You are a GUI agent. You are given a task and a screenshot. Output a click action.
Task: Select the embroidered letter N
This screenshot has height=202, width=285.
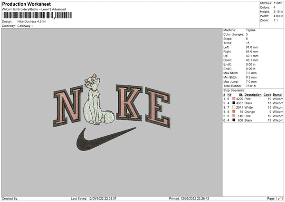[x=67, y=106]
